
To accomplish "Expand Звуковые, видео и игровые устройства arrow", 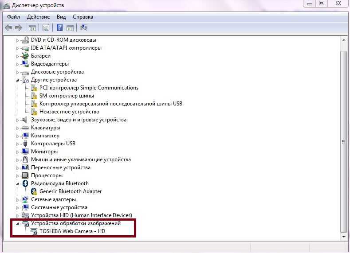I will tap(17, 120).
